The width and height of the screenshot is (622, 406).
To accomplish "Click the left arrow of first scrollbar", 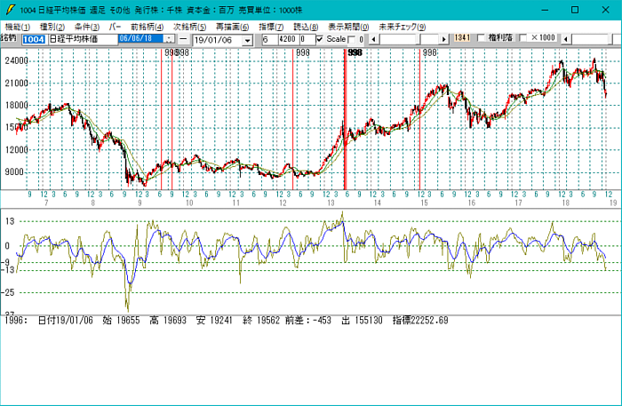I will click(373, 40).
